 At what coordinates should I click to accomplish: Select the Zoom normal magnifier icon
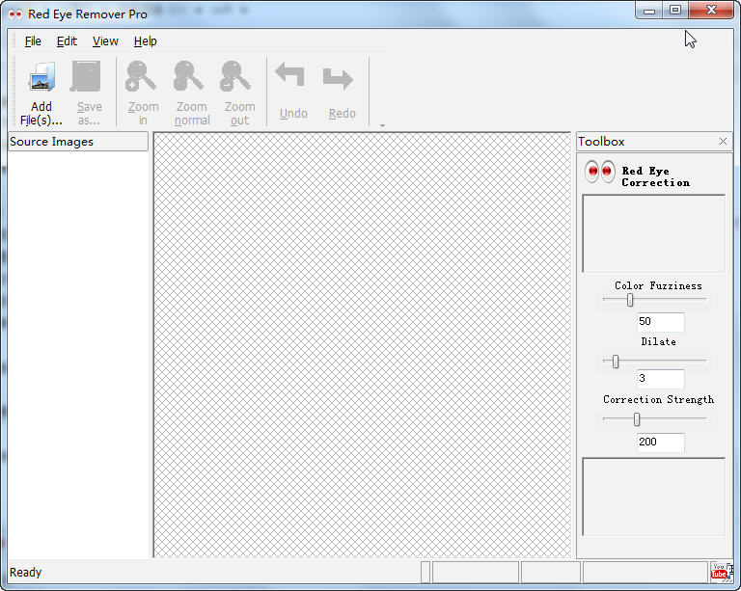188,76
